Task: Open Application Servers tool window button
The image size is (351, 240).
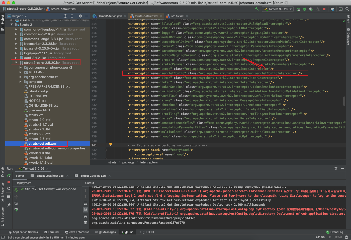Action: click(23, 232)
